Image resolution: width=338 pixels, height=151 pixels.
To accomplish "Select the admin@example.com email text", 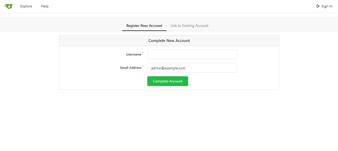I will (168, 68).
